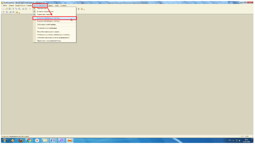This screenshot has width=255, height=144.
Task: Open Viber from the taskbar
Action: 62,140
